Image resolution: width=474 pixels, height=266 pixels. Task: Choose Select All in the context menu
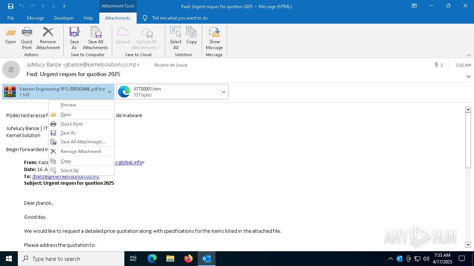[81, 171]
